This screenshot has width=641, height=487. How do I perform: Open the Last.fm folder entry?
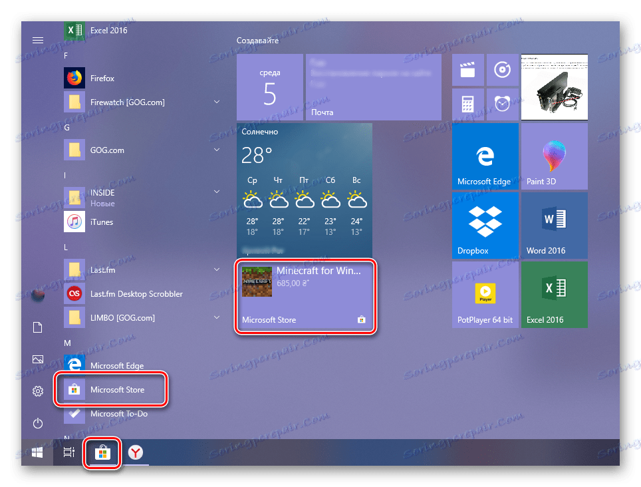142,270
